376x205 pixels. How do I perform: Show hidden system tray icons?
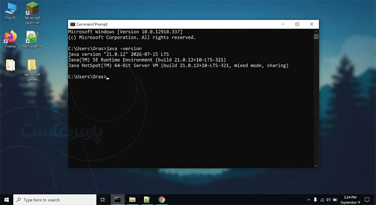[309, 200]
